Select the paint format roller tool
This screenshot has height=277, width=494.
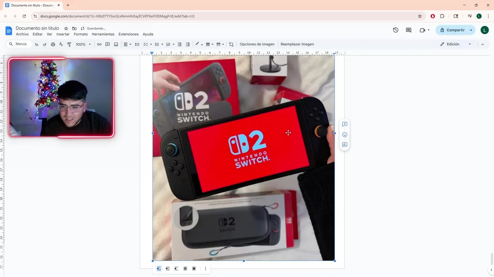69,44
